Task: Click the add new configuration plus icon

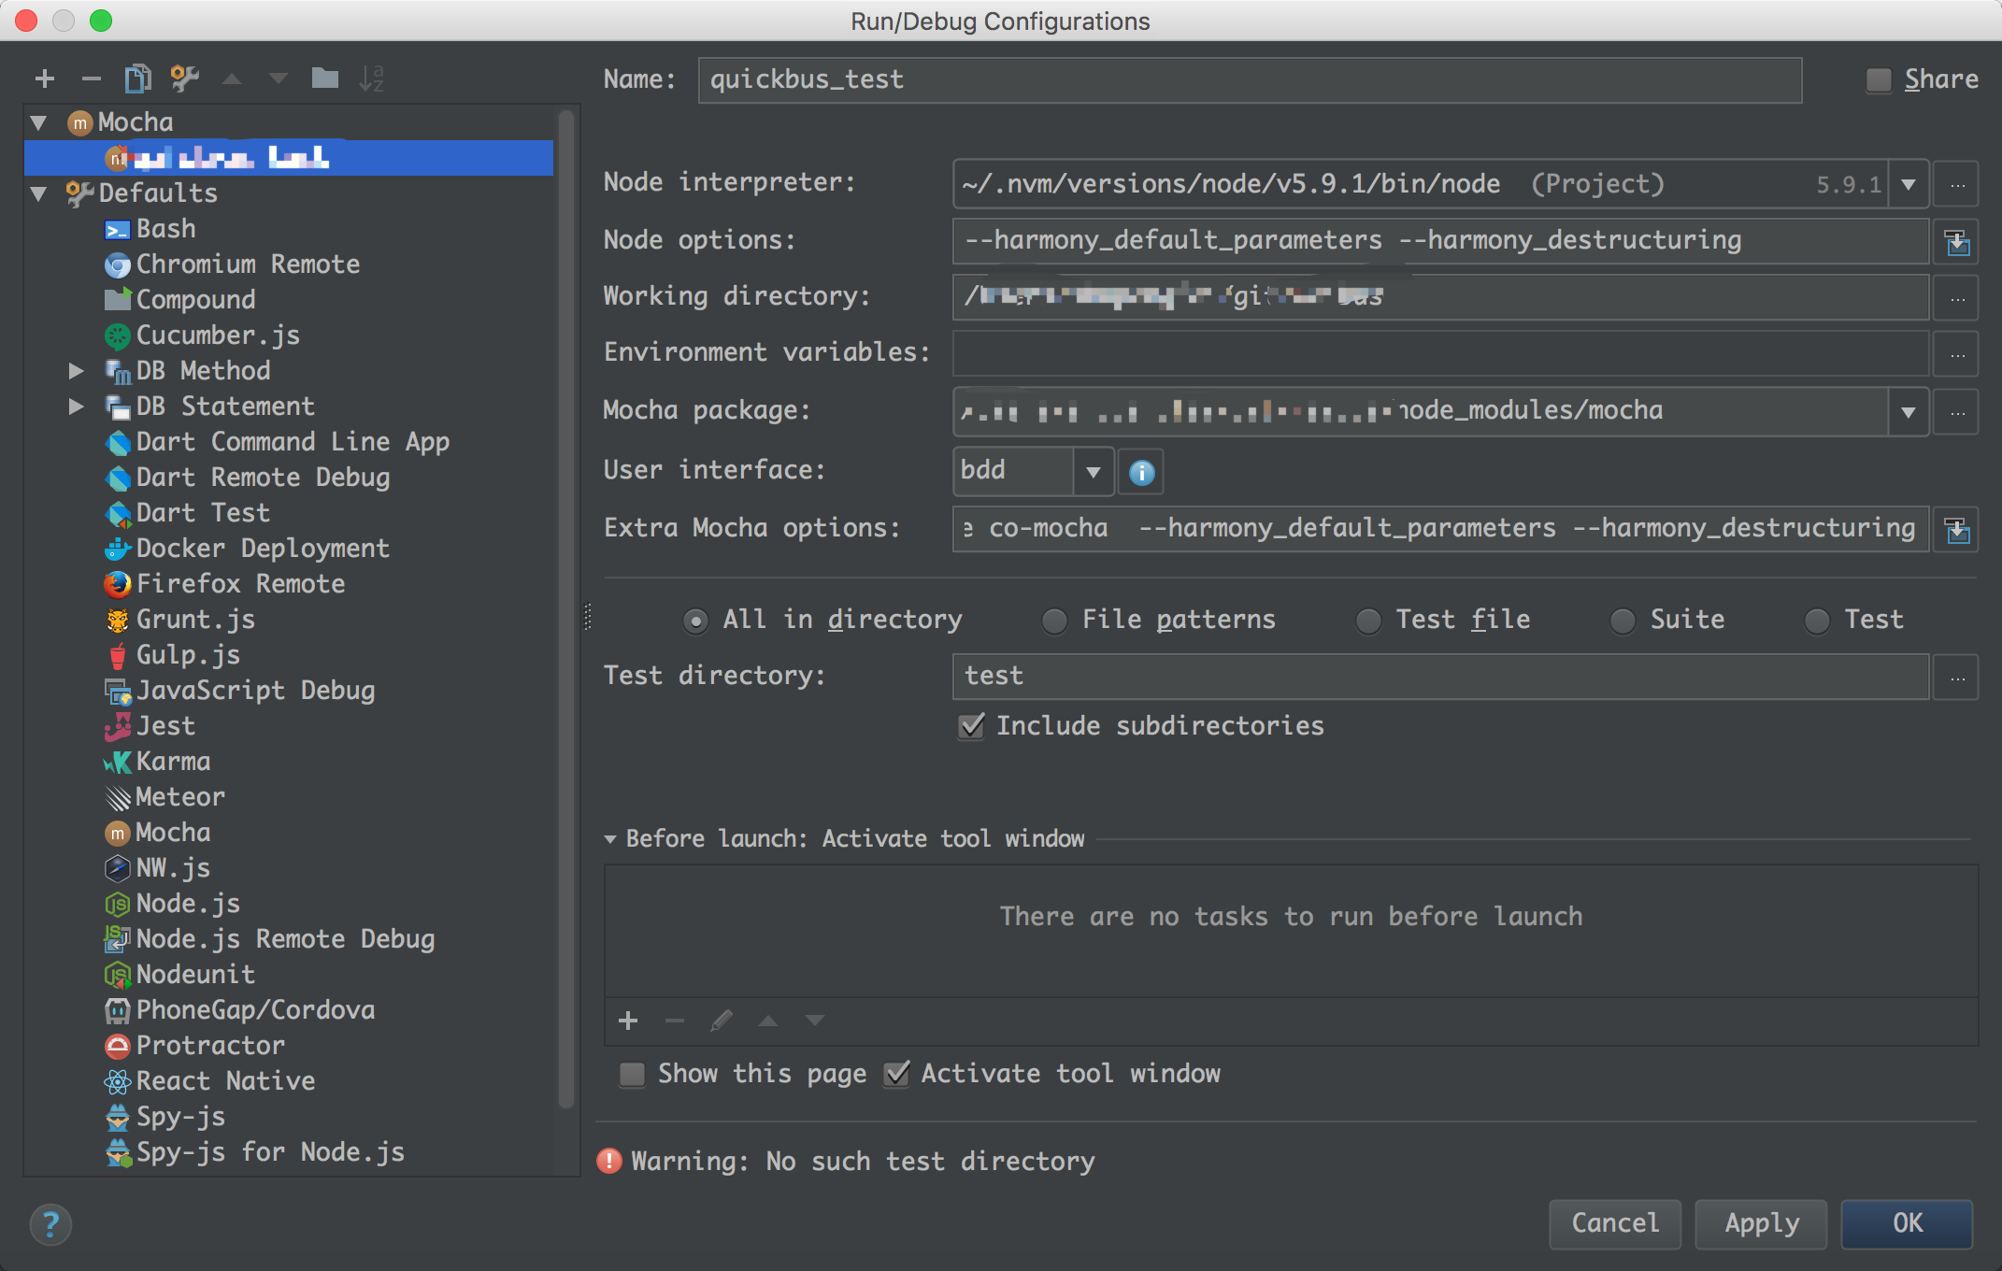Action: click(44, 79)
